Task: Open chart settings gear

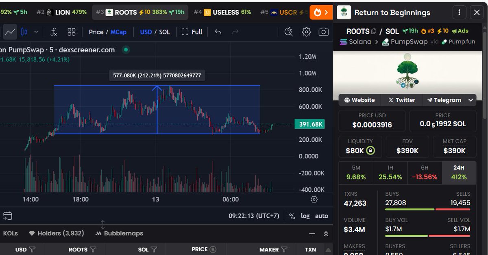Action: tap(306, 32)
